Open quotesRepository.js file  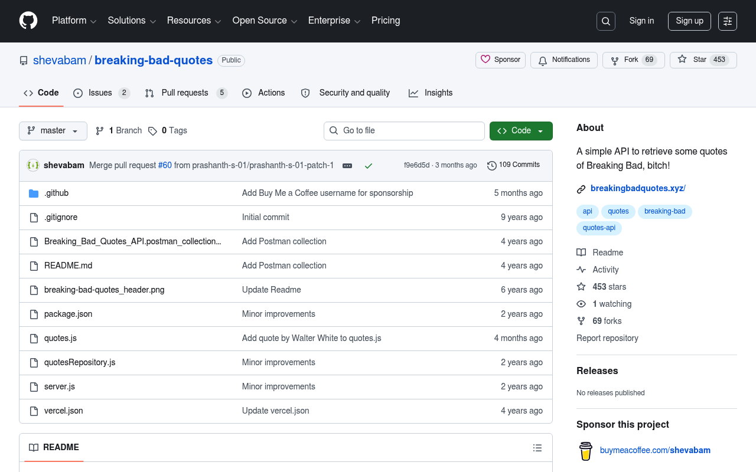[x=80, y=362]
